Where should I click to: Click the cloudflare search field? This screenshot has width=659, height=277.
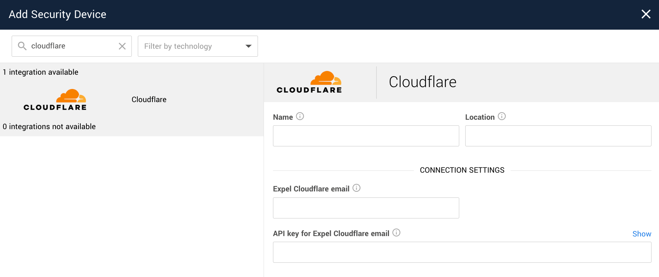tap(72, 46)
